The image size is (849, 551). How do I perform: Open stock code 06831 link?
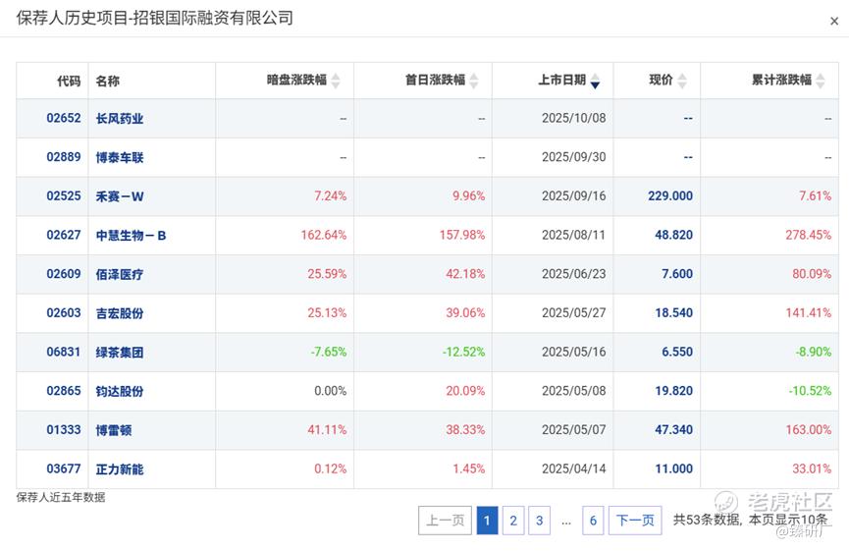[64, 353]
